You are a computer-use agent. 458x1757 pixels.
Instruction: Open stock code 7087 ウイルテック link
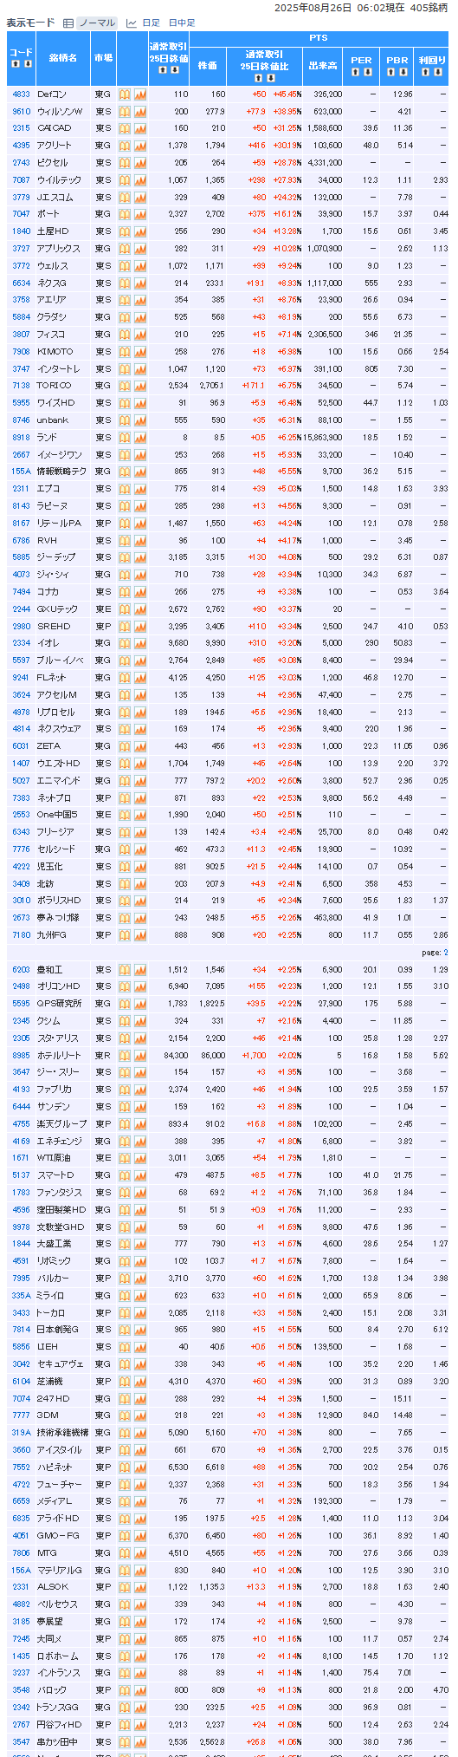click(x=22, y=180)
